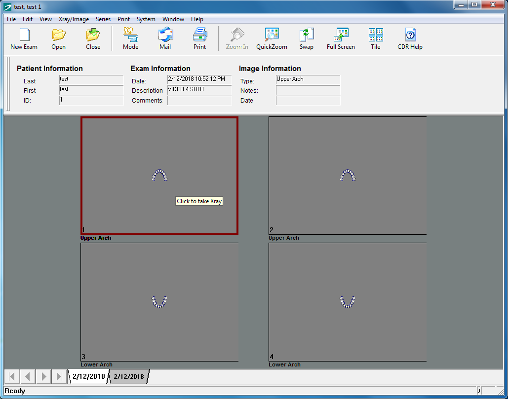508x399 pixels.
Task: Go to the first exam with the navigation arrow
Action: pyautogui.click(x=12, y=376)
